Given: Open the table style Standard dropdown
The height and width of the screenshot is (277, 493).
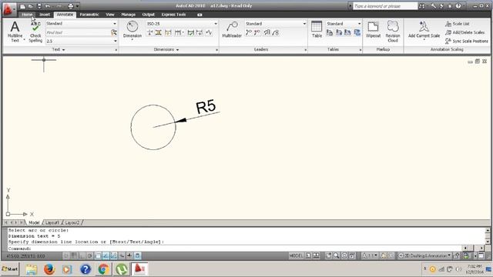Looking at the screenshot, I should [360, 24].
